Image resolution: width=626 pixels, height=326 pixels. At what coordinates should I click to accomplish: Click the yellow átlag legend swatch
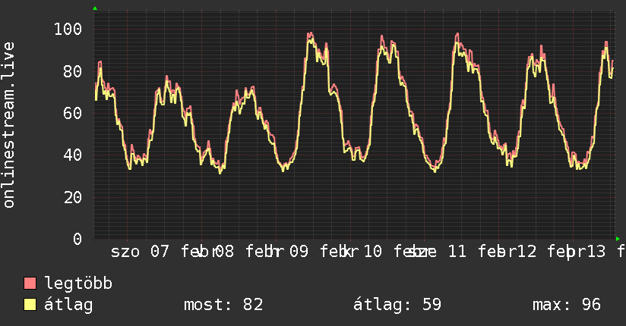(30, 305)
